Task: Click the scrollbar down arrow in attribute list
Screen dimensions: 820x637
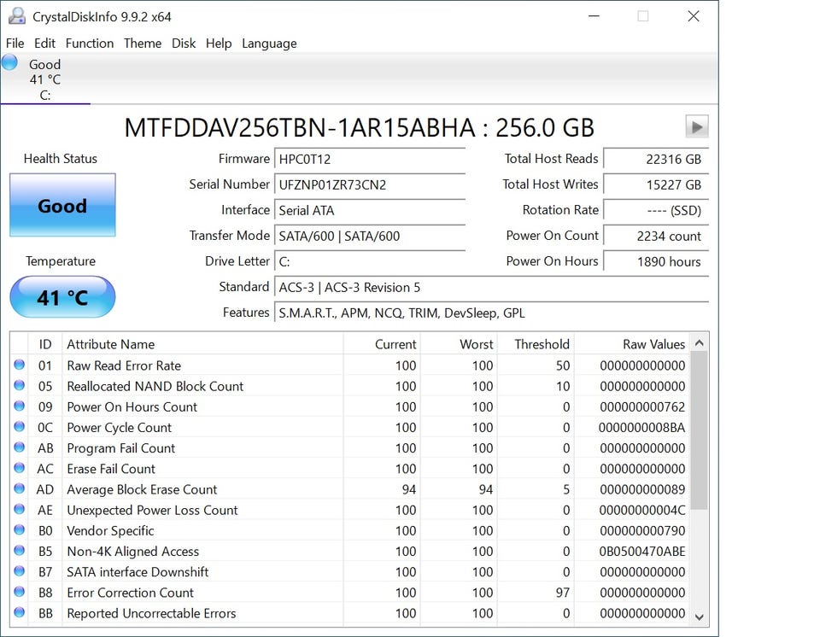Action: coord(700,617)
